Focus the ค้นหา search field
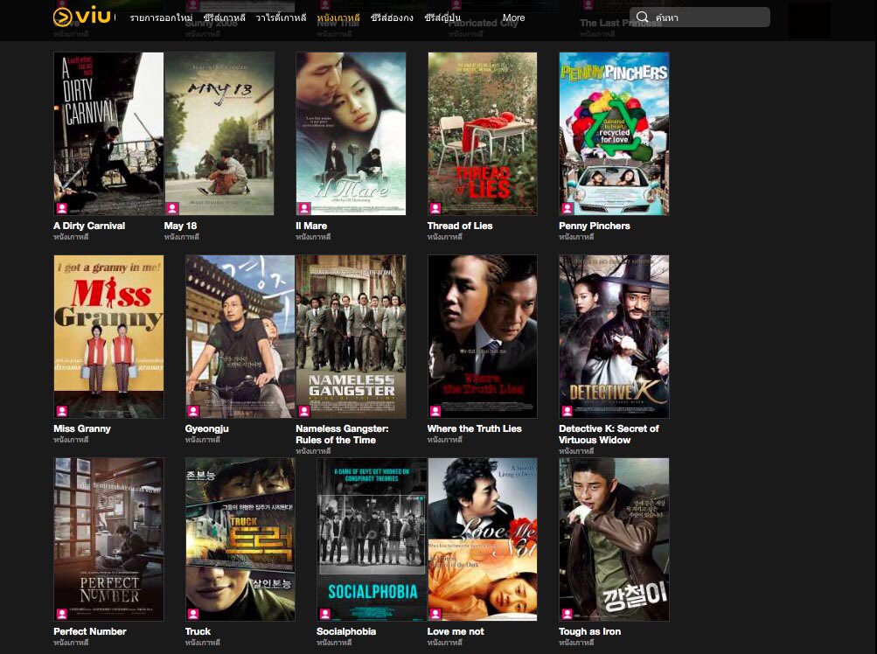 click(x=700, y=17)
